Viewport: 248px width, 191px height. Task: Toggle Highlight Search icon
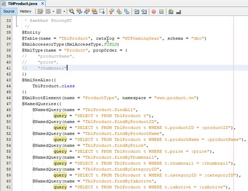point(95,12)
